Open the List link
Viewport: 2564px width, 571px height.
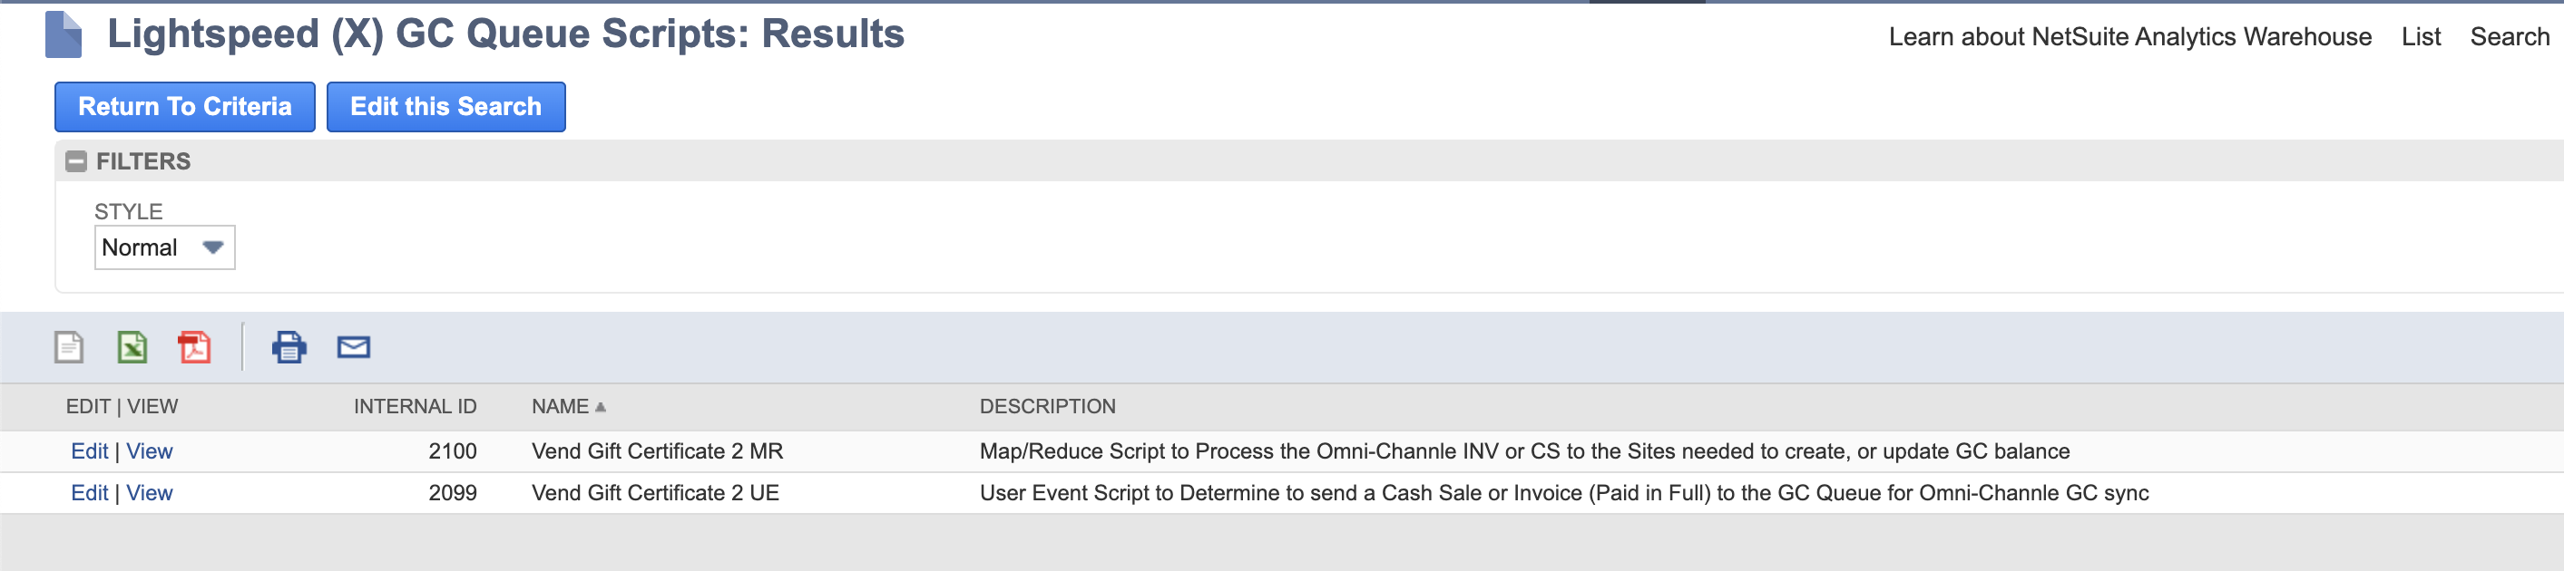[2420, 37]
